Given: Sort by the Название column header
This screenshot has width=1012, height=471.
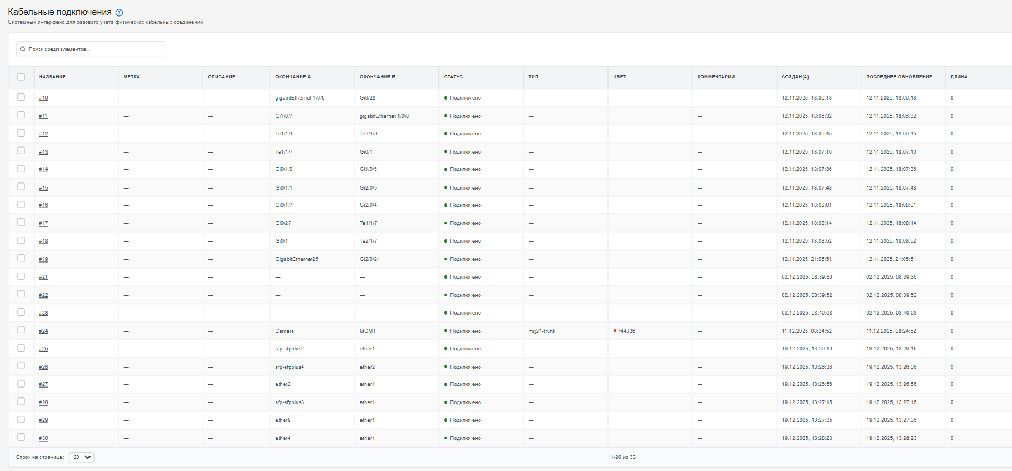Looking at the screenshot, I should pyautogui.click(x=53, y=77).
